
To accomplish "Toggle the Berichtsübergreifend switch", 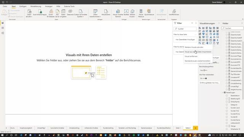I will (x=205, y=70).
